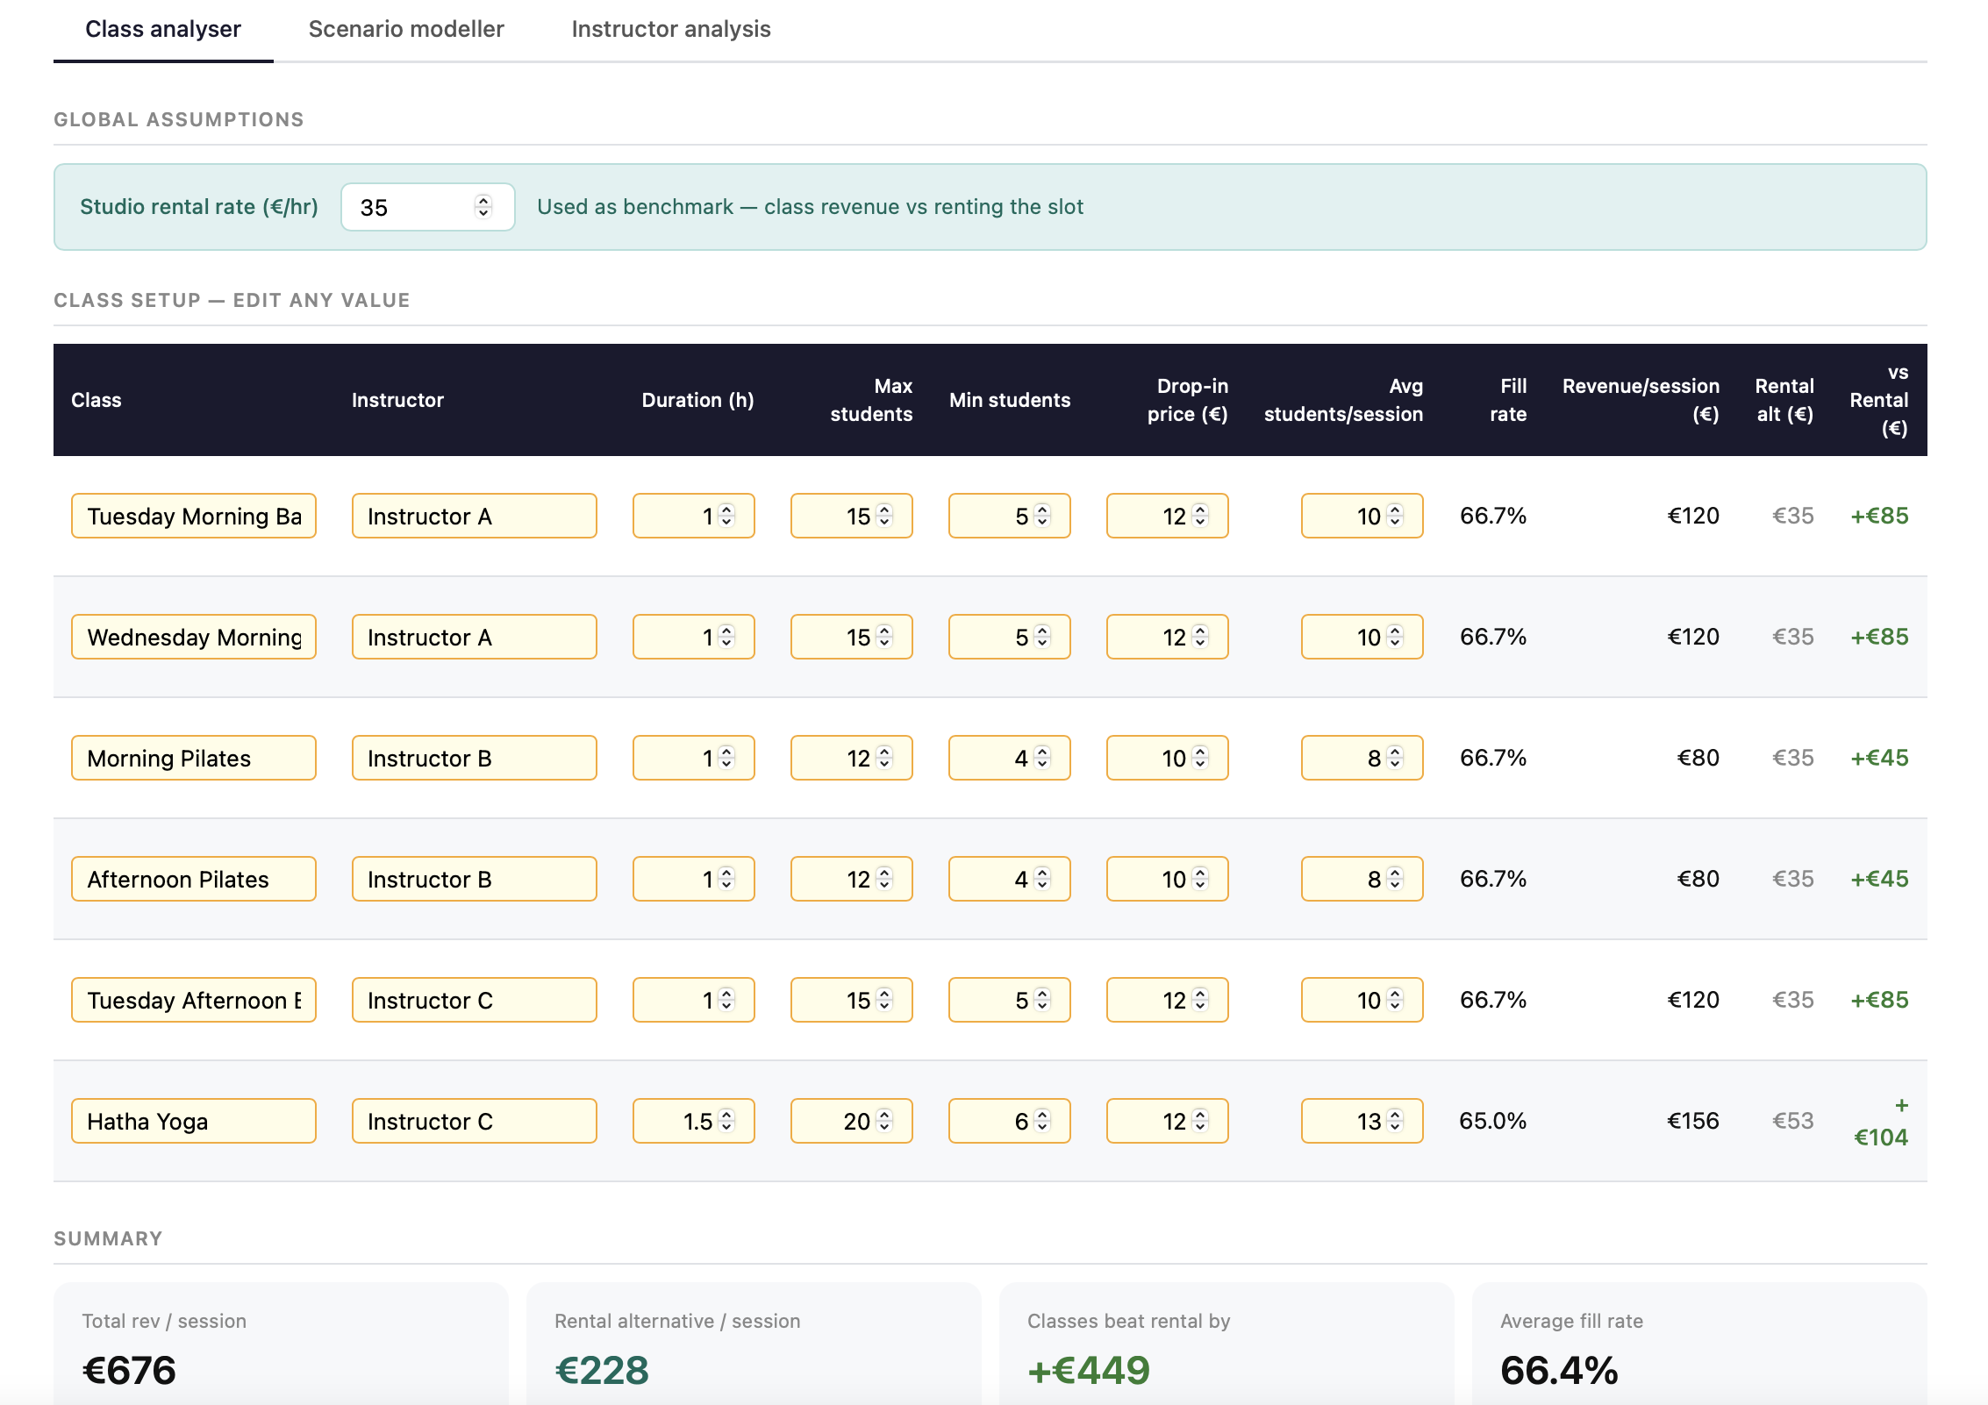The image size is (1988, 1405).
Task: Click drop-in price stepper for Afternoon Pilates
Action: [x=1200, y=879]
